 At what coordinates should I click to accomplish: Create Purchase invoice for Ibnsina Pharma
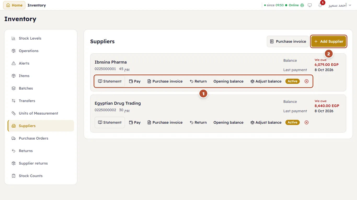[x=165, y=81]
